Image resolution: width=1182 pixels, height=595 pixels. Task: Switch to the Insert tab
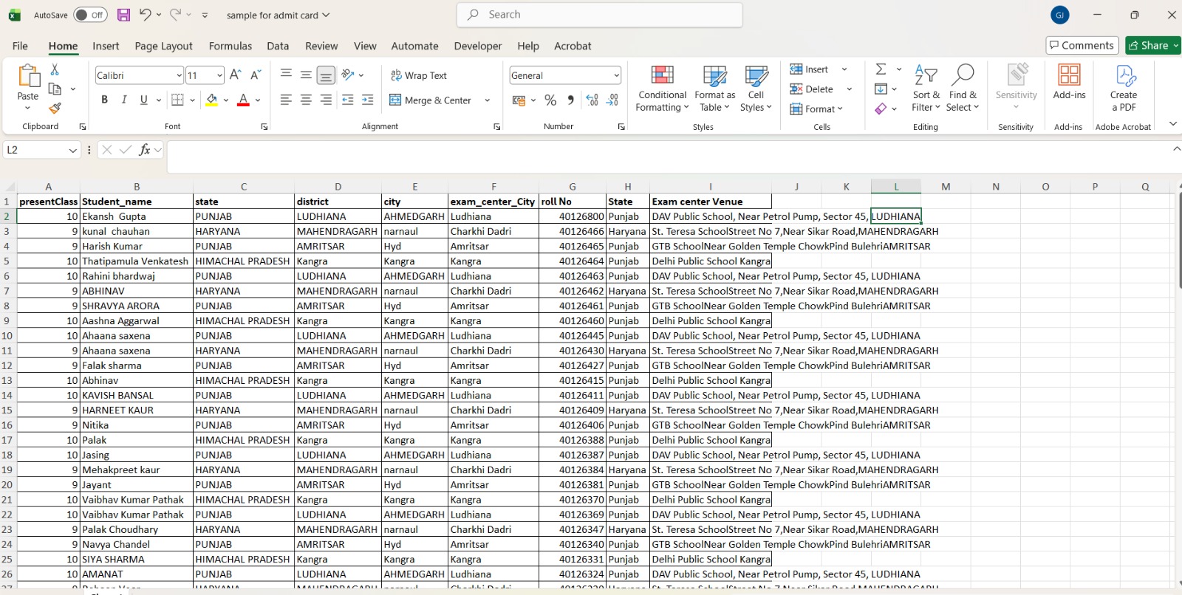tap(106, 46)
